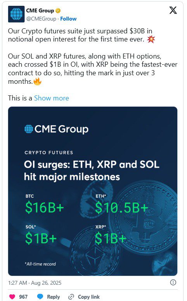Click the OI surges headline text

pyautogui.click(x=92, y=170)
